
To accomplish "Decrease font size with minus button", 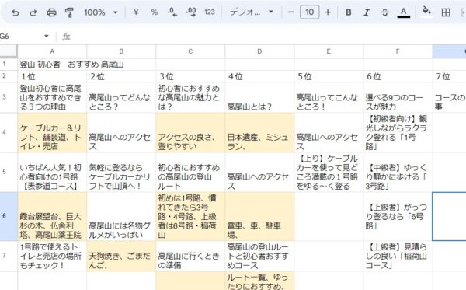I will tap(291, 12).
